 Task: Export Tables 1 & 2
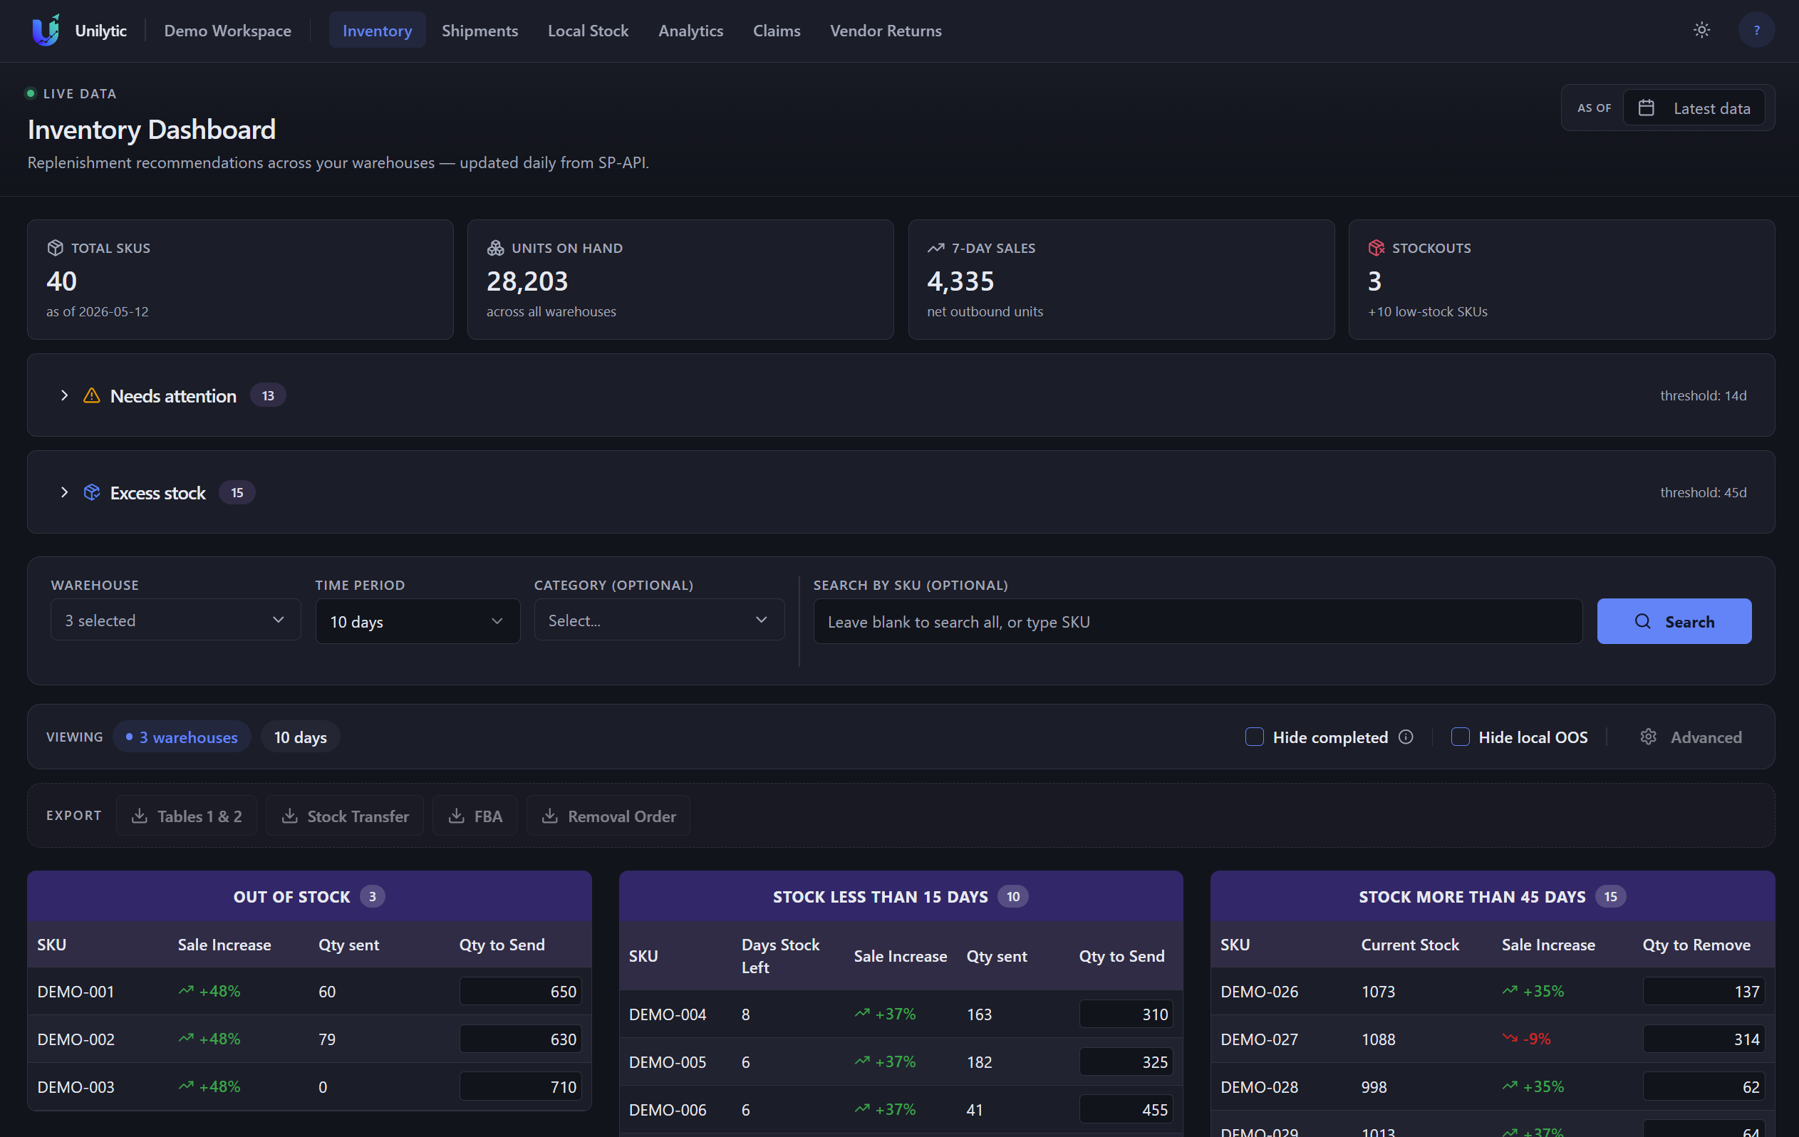[187, 816]
